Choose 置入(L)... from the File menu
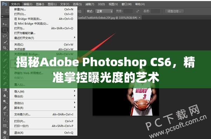The height and width of the screenshot is (139, 211). pos(44,85)
